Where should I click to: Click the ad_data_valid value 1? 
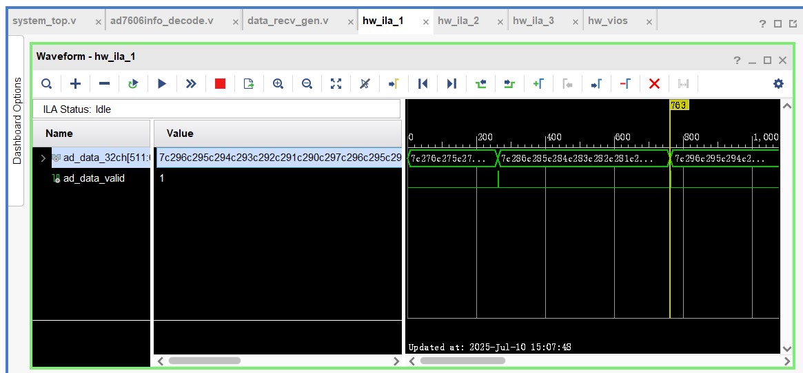click(162, 178)
